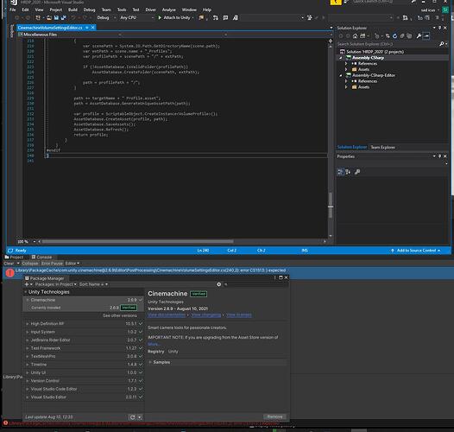Click the Package Manager maximize icon
This screenshot has height=432, width=454.
point(281,277)
